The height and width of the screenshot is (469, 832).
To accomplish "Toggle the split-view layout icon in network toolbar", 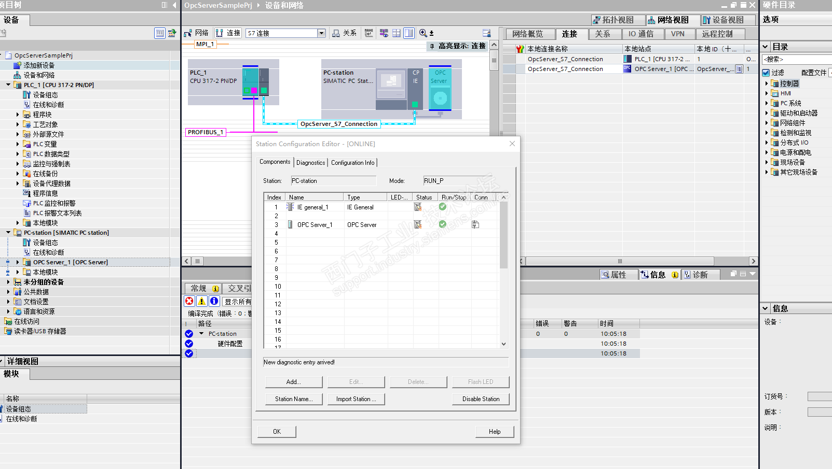I will tap(409, 33).
